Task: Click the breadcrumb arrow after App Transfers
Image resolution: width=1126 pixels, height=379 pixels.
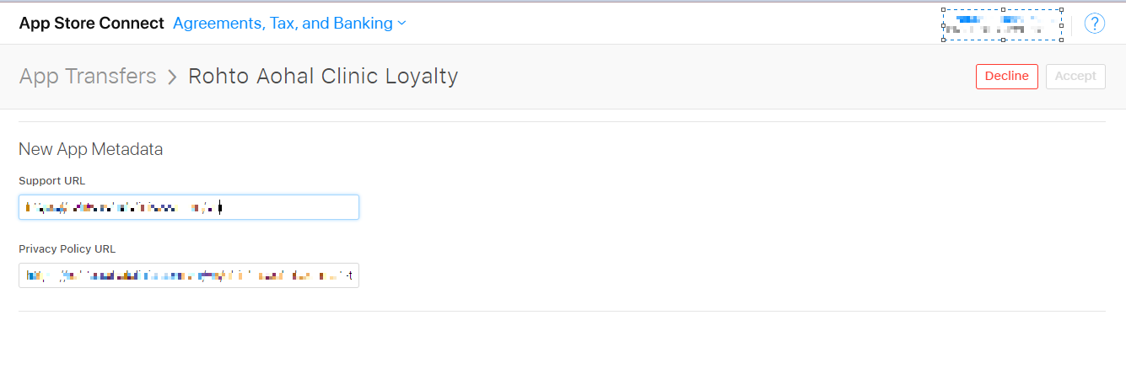Action: [172, 77]
